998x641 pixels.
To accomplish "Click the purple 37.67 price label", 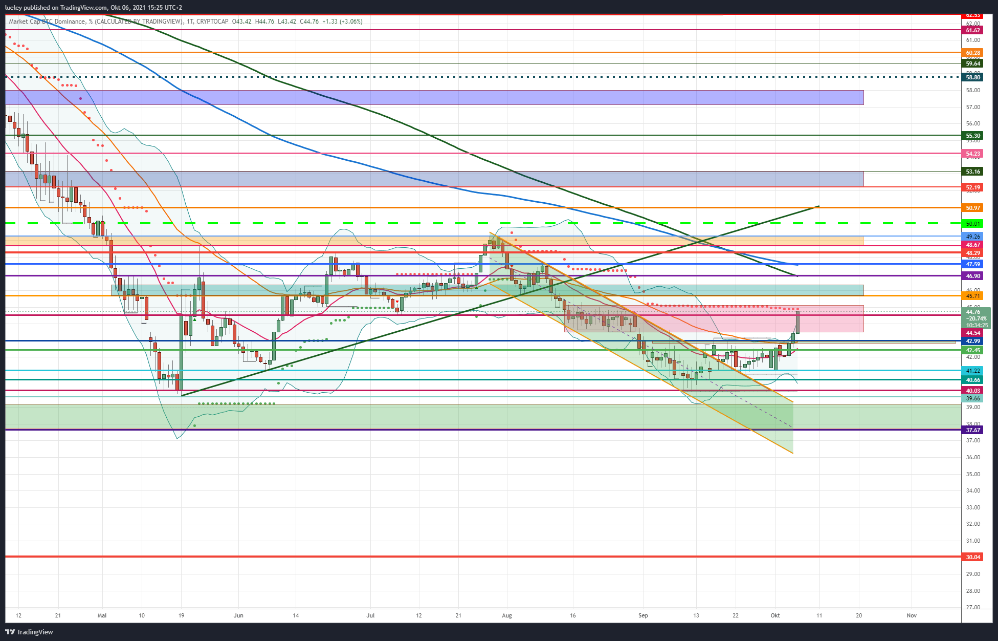I will (x=972, y=430).
